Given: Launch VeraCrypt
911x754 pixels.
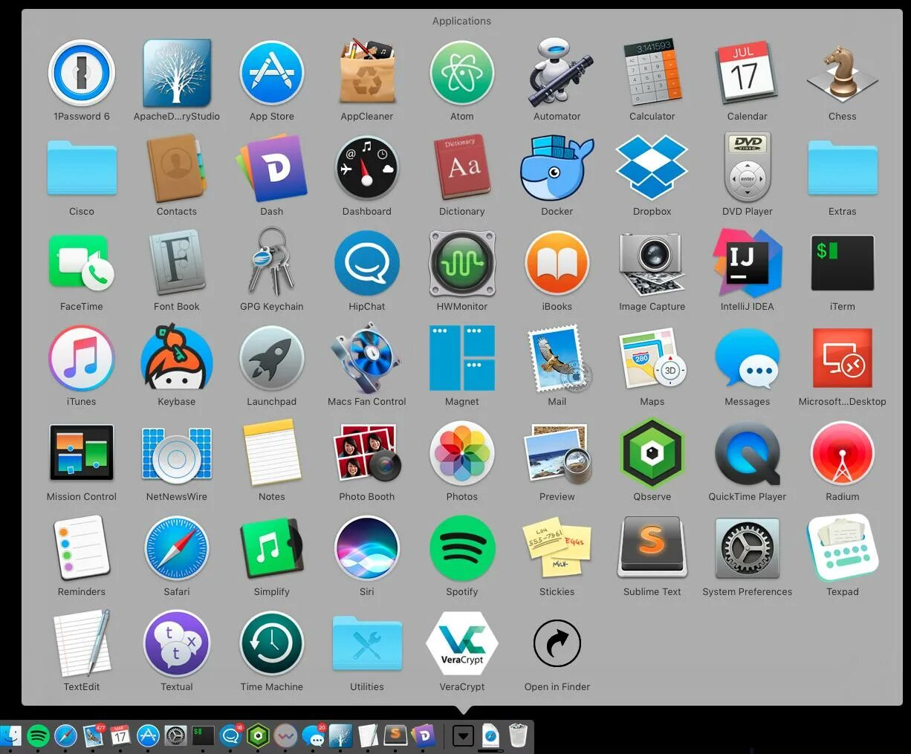Looking at the screenshot, I should (462, 644).
